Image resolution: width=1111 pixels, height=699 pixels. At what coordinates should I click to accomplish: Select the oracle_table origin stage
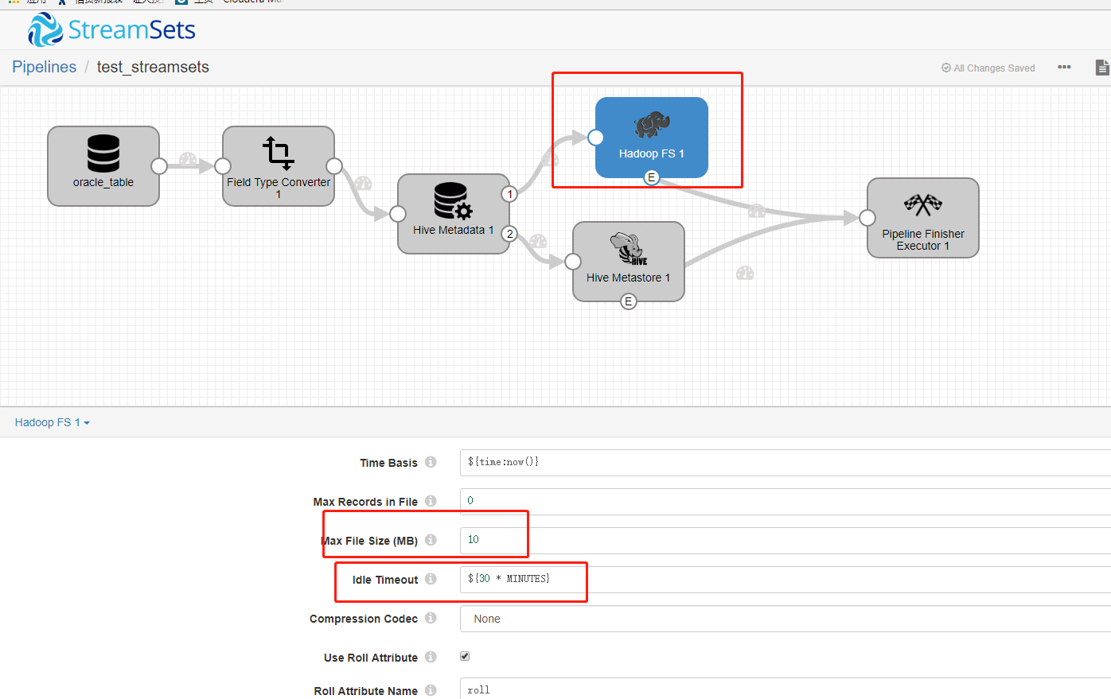(x=103, y=166)
